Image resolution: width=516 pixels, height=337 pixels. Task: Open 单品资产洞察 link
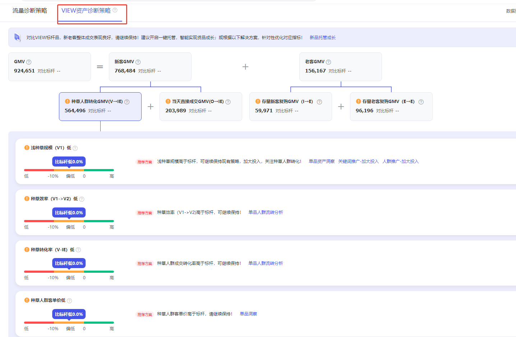point(322,162)
